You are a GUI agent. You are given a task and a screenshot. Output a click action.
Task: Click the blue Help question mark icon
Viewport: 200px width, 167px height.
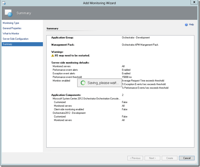[x=186, y=24]
